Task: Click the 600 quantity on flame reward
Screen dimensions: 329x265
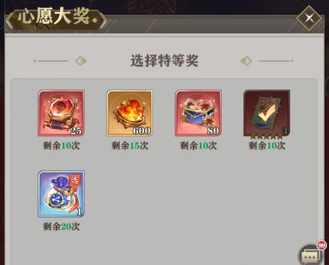Action: [142, 131]
